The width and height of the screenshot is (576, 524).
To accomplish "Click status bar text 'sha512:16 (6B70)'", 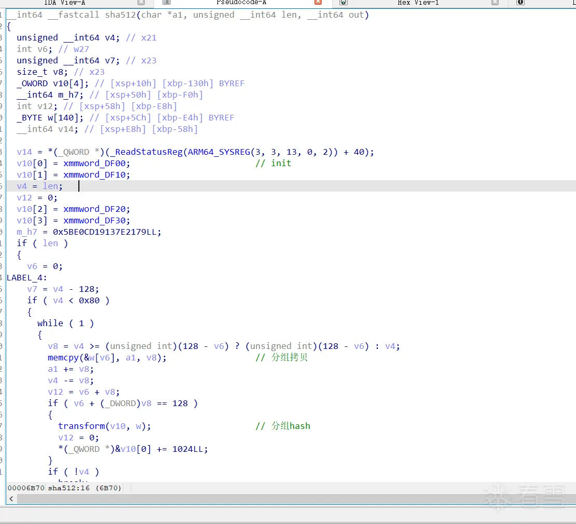I will pos(85,488).
